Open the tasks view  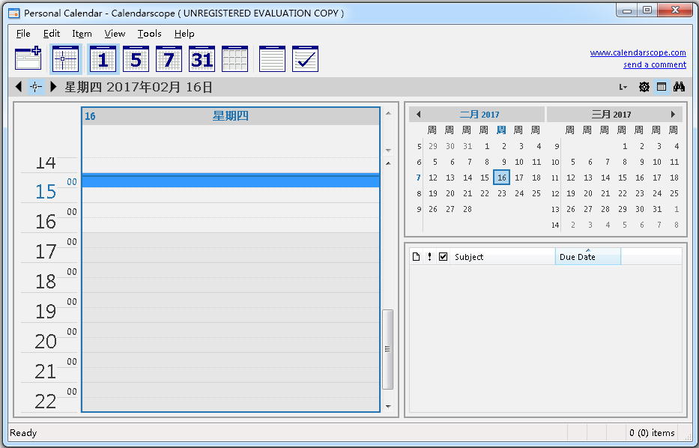[x=306, y=58]
